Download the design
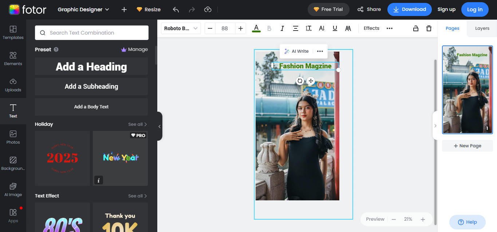The width and height of the screenshot is (497, 232). (410, 9)
